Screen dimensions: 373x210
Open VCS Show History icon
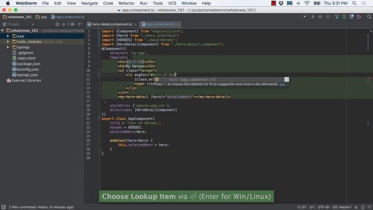[x=351, y=17]
